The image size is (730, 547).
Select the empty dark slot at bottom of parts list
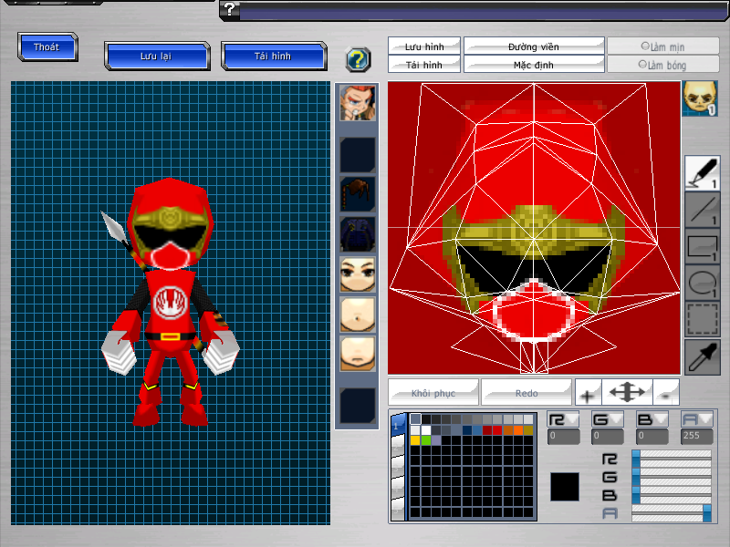[357, 405]
